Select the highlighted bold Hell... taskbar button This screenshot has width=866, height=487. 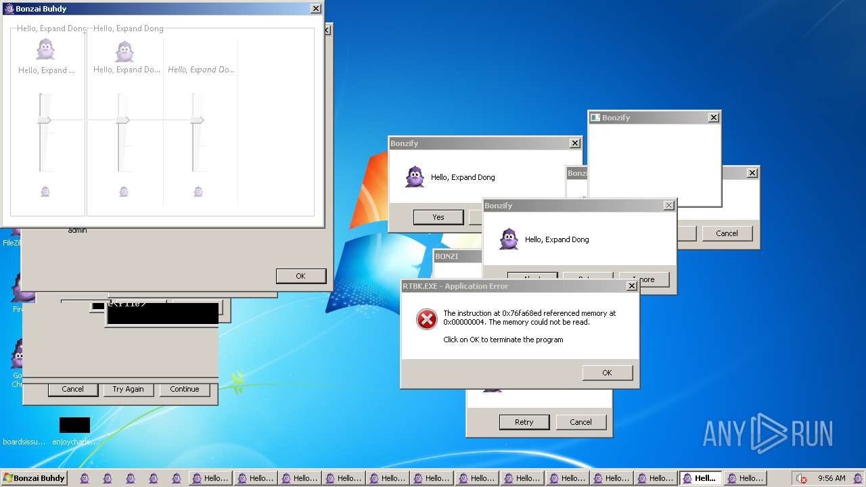coord(700,478)
